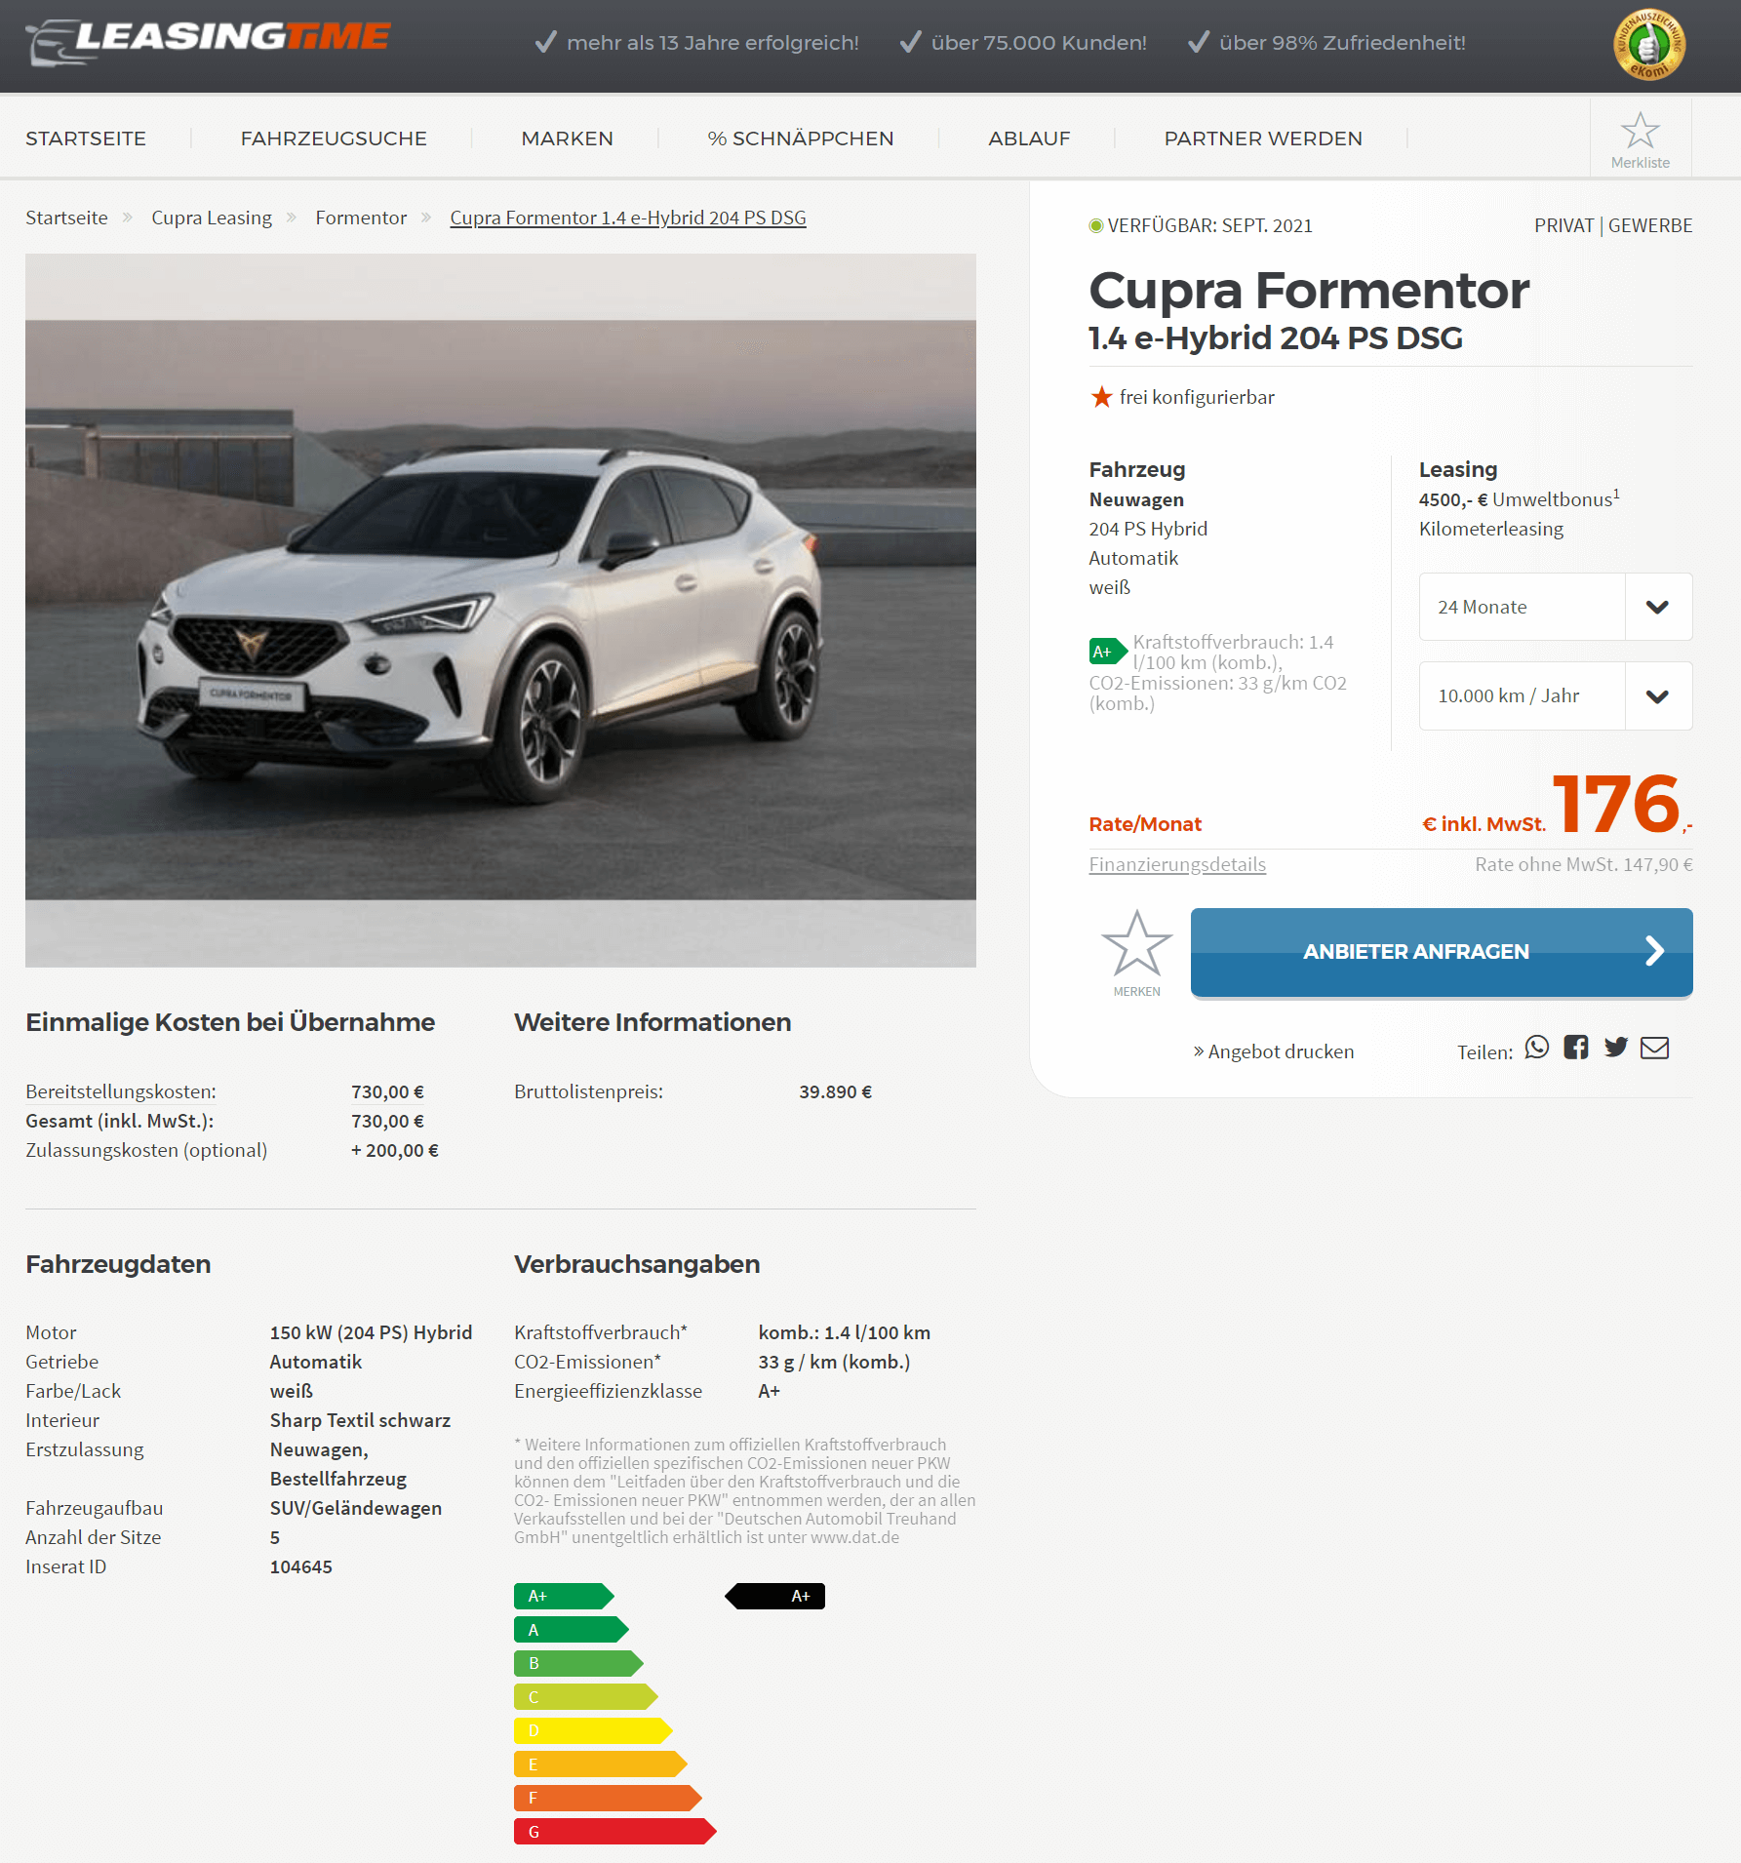Open the 24 Monate duration dropdown
Image resolution: width=1741 pixels, height=1863 pixels.
coord(1556,607)
